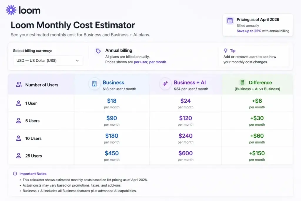Click the '$24 per user / month' subtitle
Image resolution: width=301 pixels, height=201 pixels.
click(191, 89)
